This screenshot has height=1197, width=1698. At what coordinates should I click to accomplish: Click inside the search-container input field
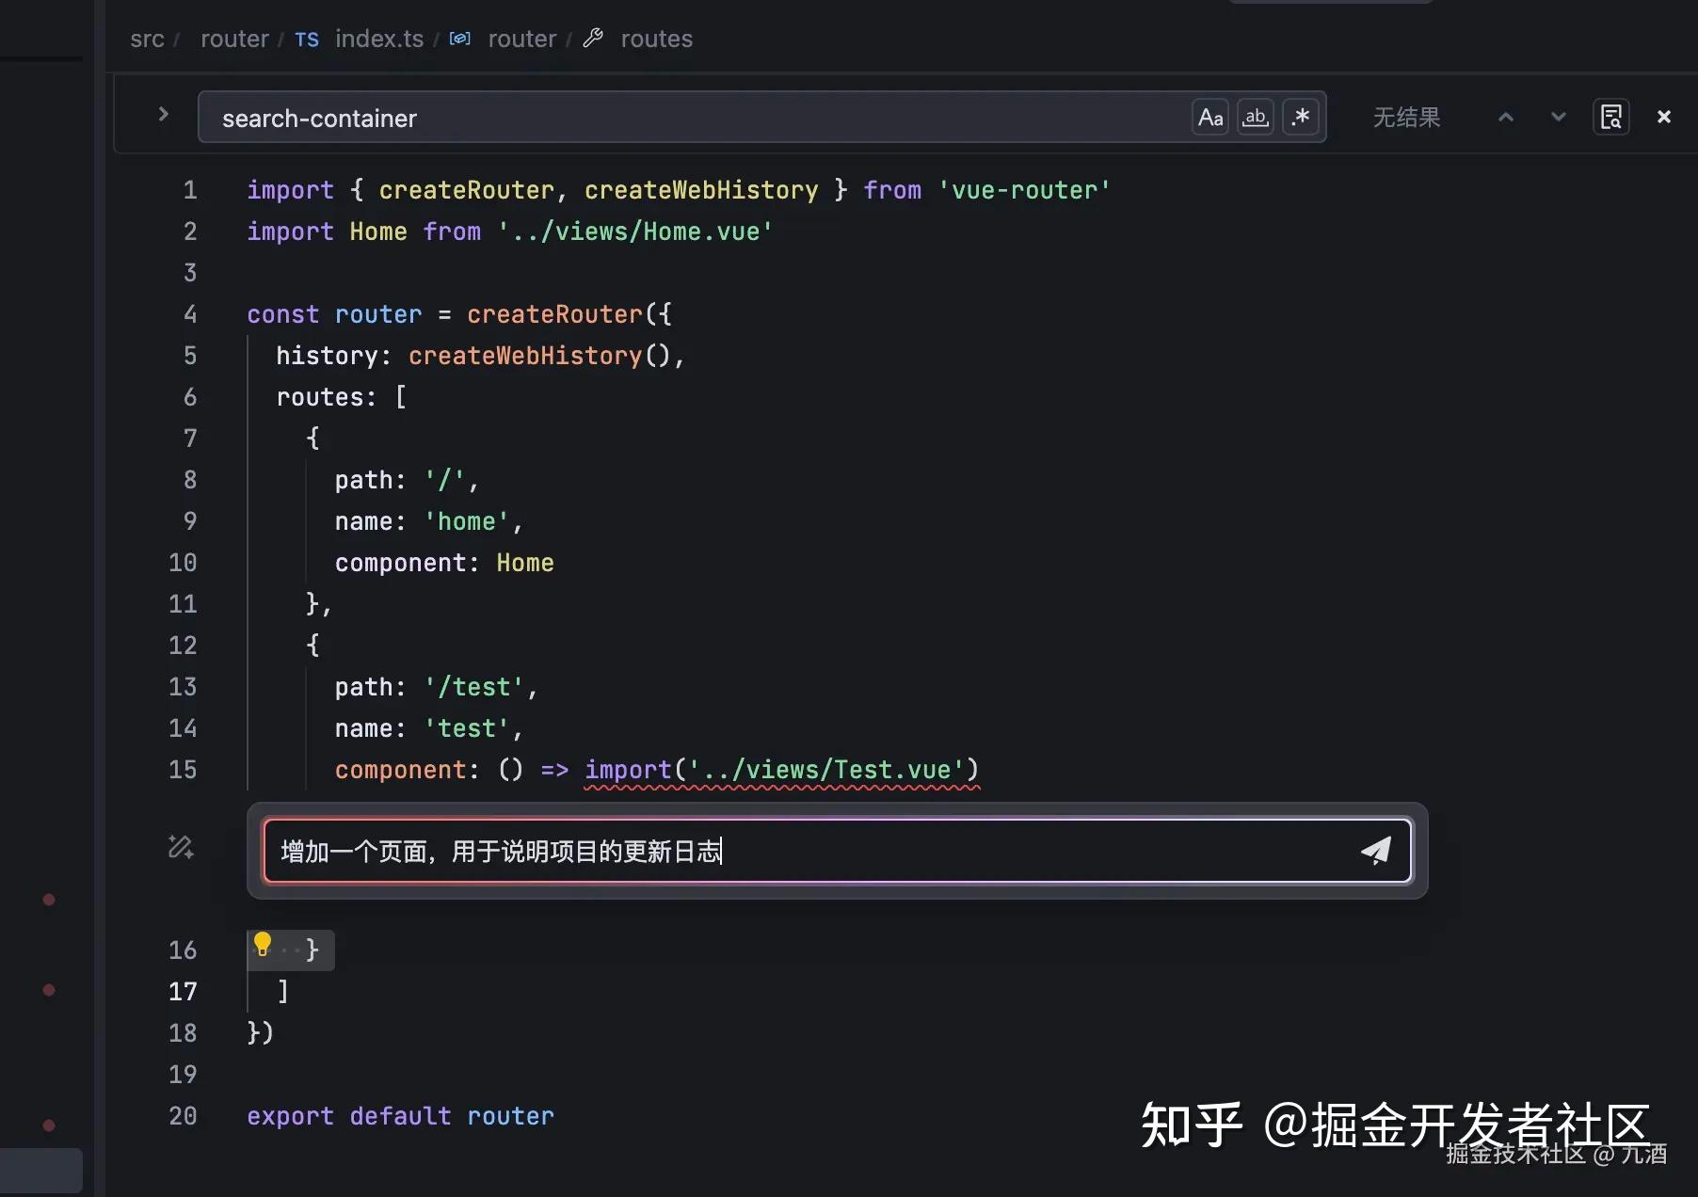point(659,118)
